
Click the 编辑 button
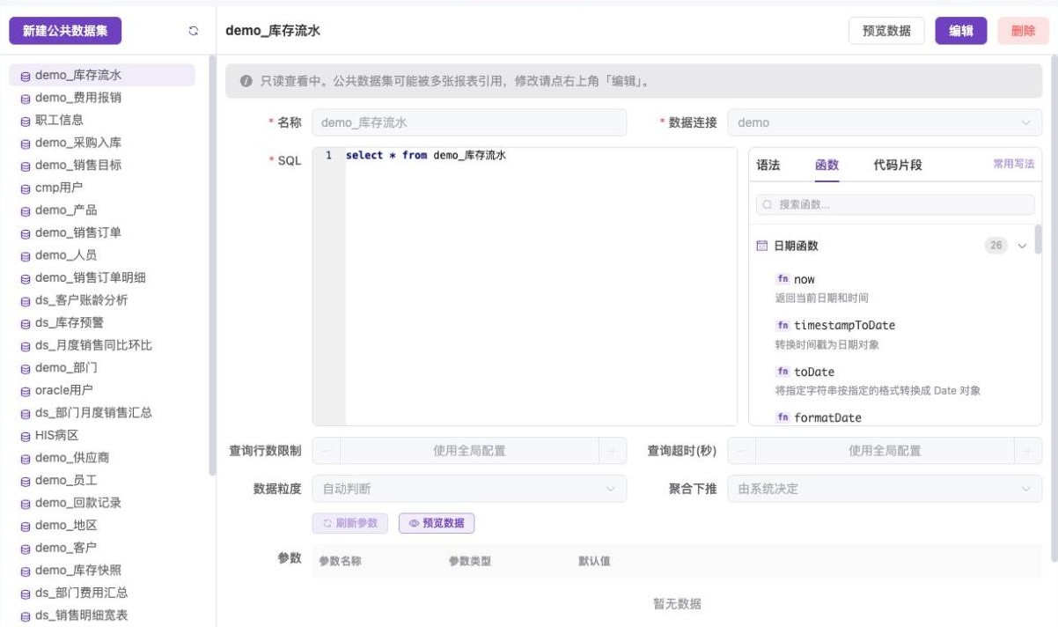[x=961, y=31]
